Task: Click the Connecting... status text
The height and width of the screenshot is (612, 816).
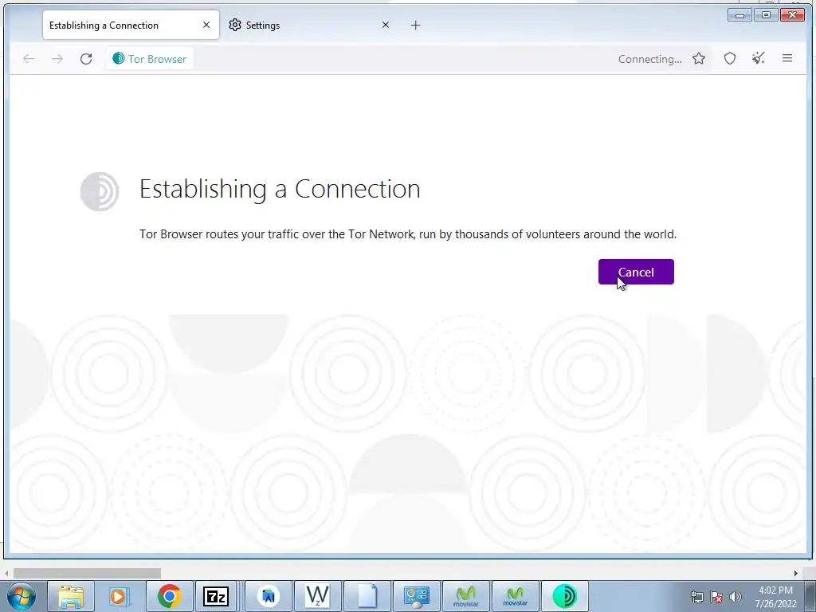Action: click(x=650, y=59)
